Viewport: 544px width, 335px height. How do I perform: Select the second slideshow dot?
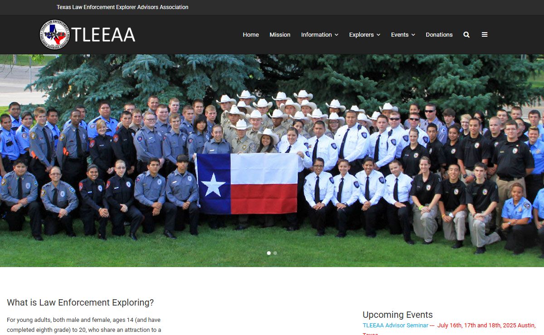pyautogui.click(x=275, y=253)
